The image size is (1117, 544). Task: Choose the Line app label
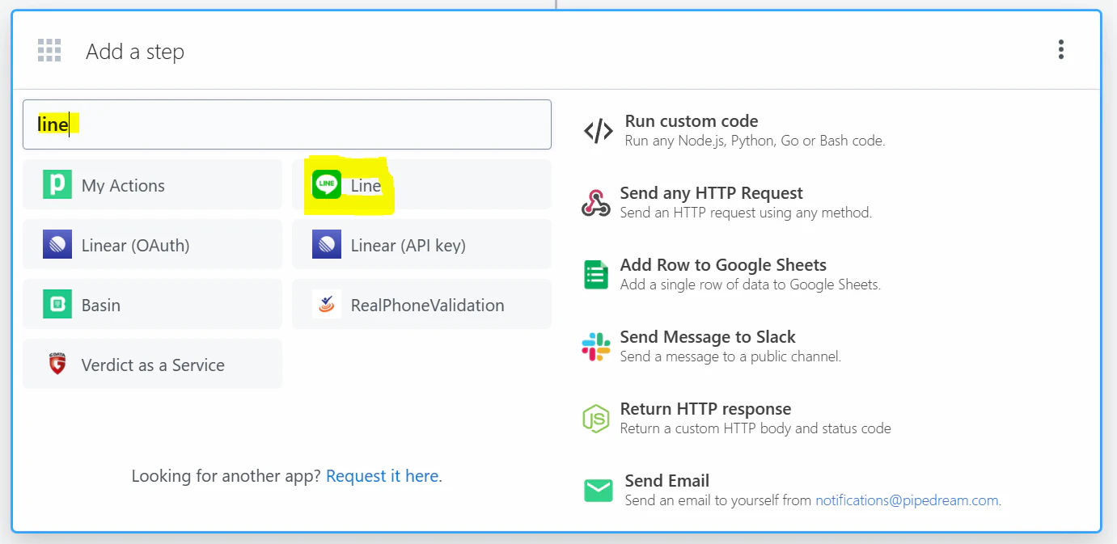pos(366,186)
